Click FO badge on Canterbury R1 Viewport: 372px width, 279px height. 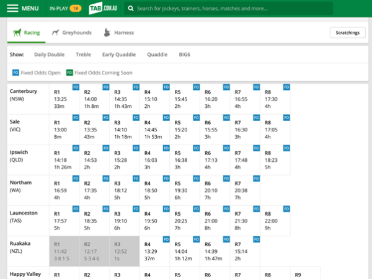[76, 87]
